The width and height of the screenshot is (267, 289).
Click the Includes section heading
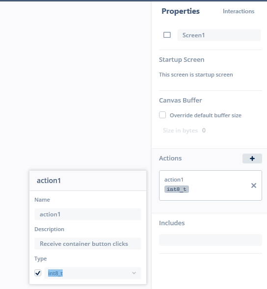pos(172,223)
